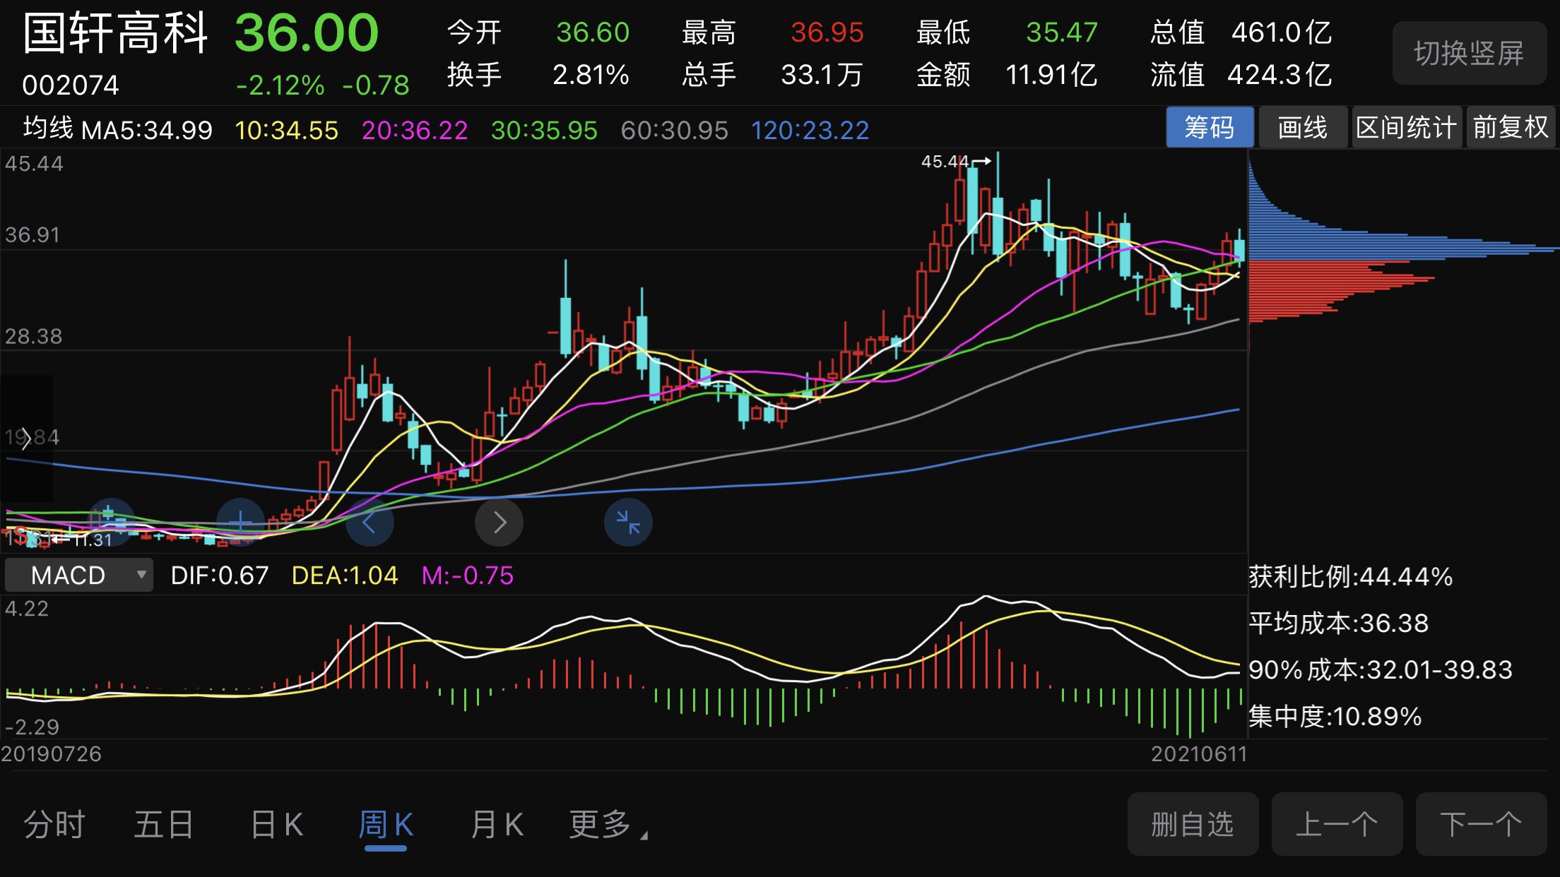Open 区间统计 range statistics
1560x877 pixels.
point(1407,127)
